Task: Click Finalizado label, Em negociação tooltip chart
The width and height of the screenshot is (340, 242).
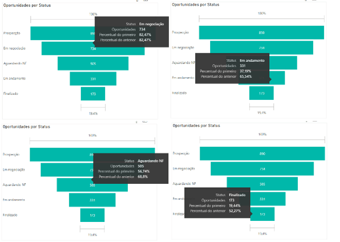Action: click(x=11, y=94)
